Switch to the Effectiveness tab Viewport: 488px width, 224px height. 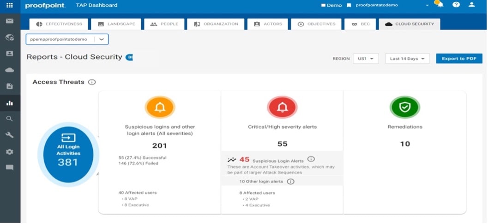(59, 24)
